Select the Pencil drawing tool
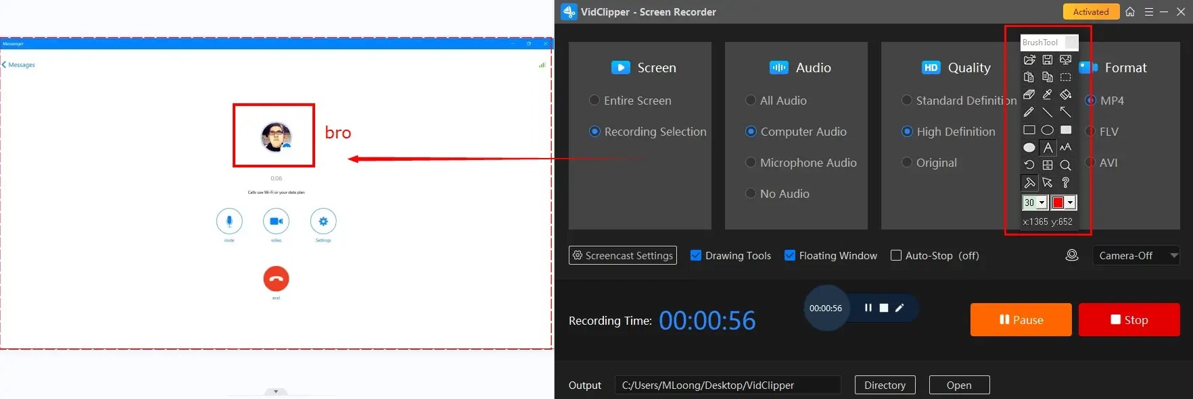The height and width of the screenshot is (399, 1193). point(1029,112)
